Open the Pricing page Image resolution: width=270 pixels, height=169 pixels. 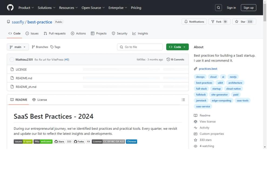(136, 8)
